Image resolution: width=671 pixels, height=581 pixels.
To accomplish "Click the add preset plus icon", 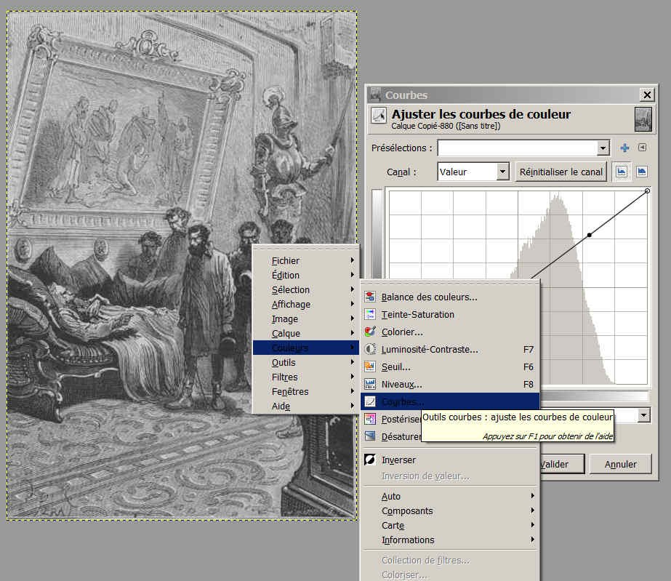I will (624, 148).
